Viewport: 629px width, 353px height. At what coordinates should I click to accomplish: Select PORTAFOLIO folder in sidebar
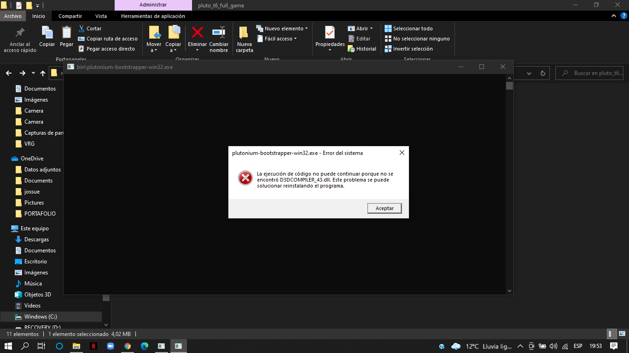tap(35, 214)
